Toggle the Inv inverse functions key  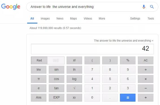click(39, 70)
